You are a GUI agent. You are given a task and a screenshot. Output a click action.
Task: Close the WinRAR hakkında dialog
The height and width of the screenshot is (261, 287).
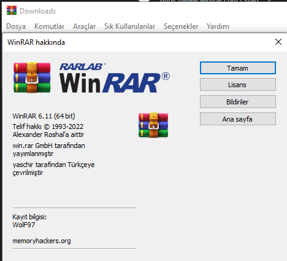[x=278, y=42]
